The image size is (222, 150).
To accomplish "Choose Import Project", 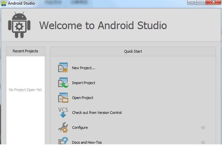I will [x=84, y=83].
